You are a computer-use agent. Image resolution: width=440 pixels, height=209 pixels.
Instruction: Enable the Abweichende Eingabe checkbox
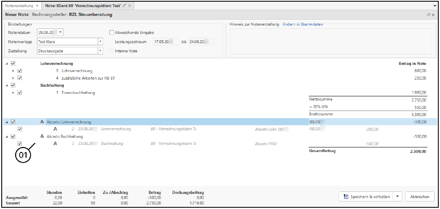pos(112,33)
